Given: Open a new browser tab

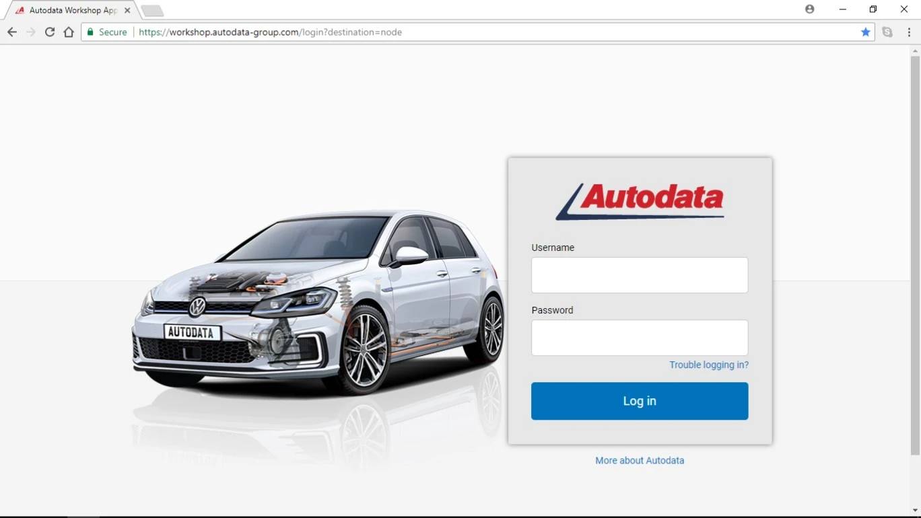Looking at the screenshot, I should click(151, 11).
